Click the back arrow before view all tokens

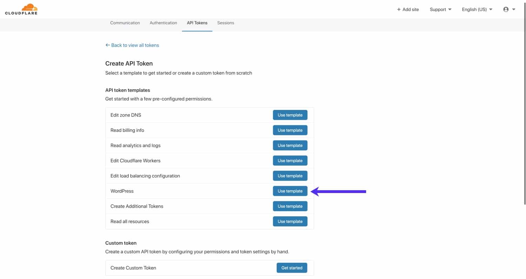pos(107,45)
